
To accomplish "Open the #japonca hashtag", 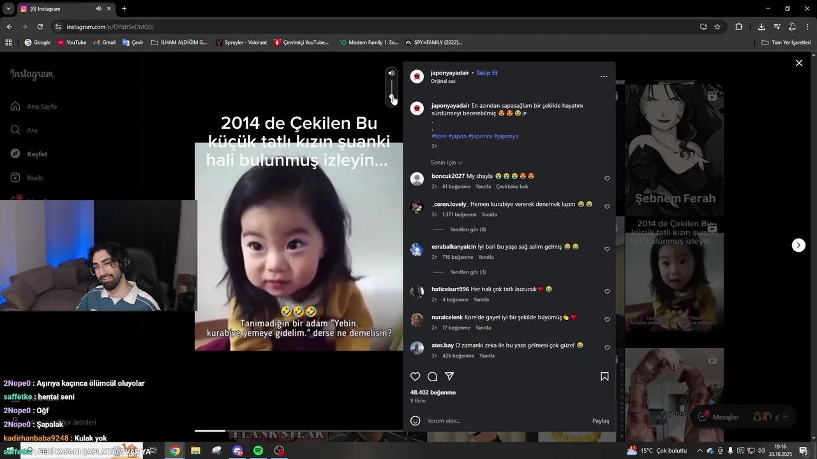I will click(480, 136).
